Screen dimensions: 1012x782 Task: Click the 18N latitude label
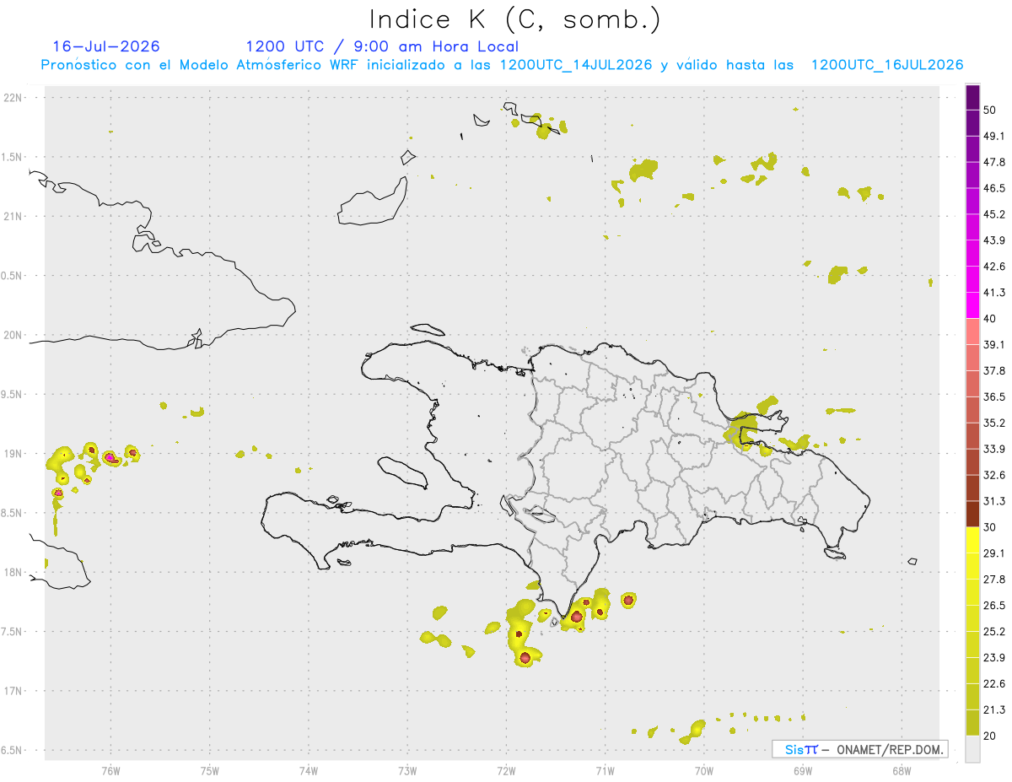[x=14, y=572]
